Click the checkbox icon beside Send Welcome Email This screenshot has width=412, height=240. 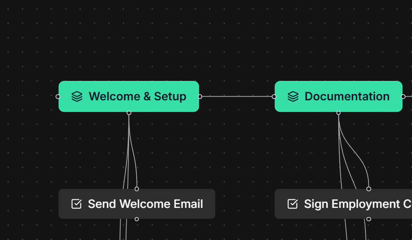(76, 204)
